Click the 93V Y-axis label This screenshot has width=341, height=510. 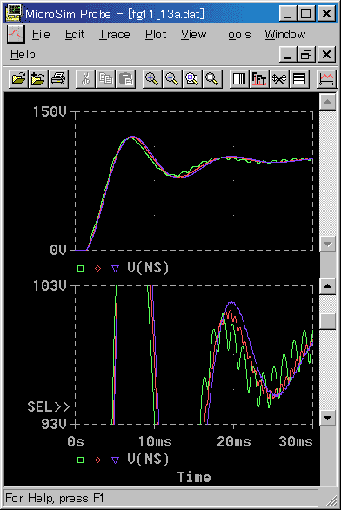point(54,424)
